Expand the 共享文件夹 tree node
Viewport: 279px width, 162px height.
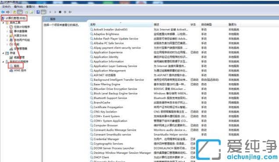click(7, 35)
